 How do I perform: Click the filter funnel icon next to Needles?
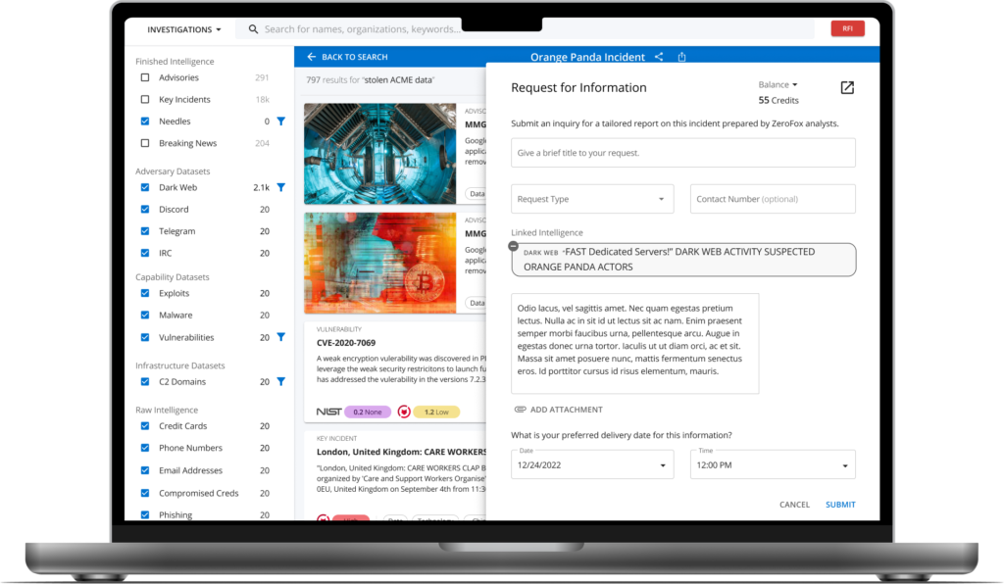[x=280, y=122]
